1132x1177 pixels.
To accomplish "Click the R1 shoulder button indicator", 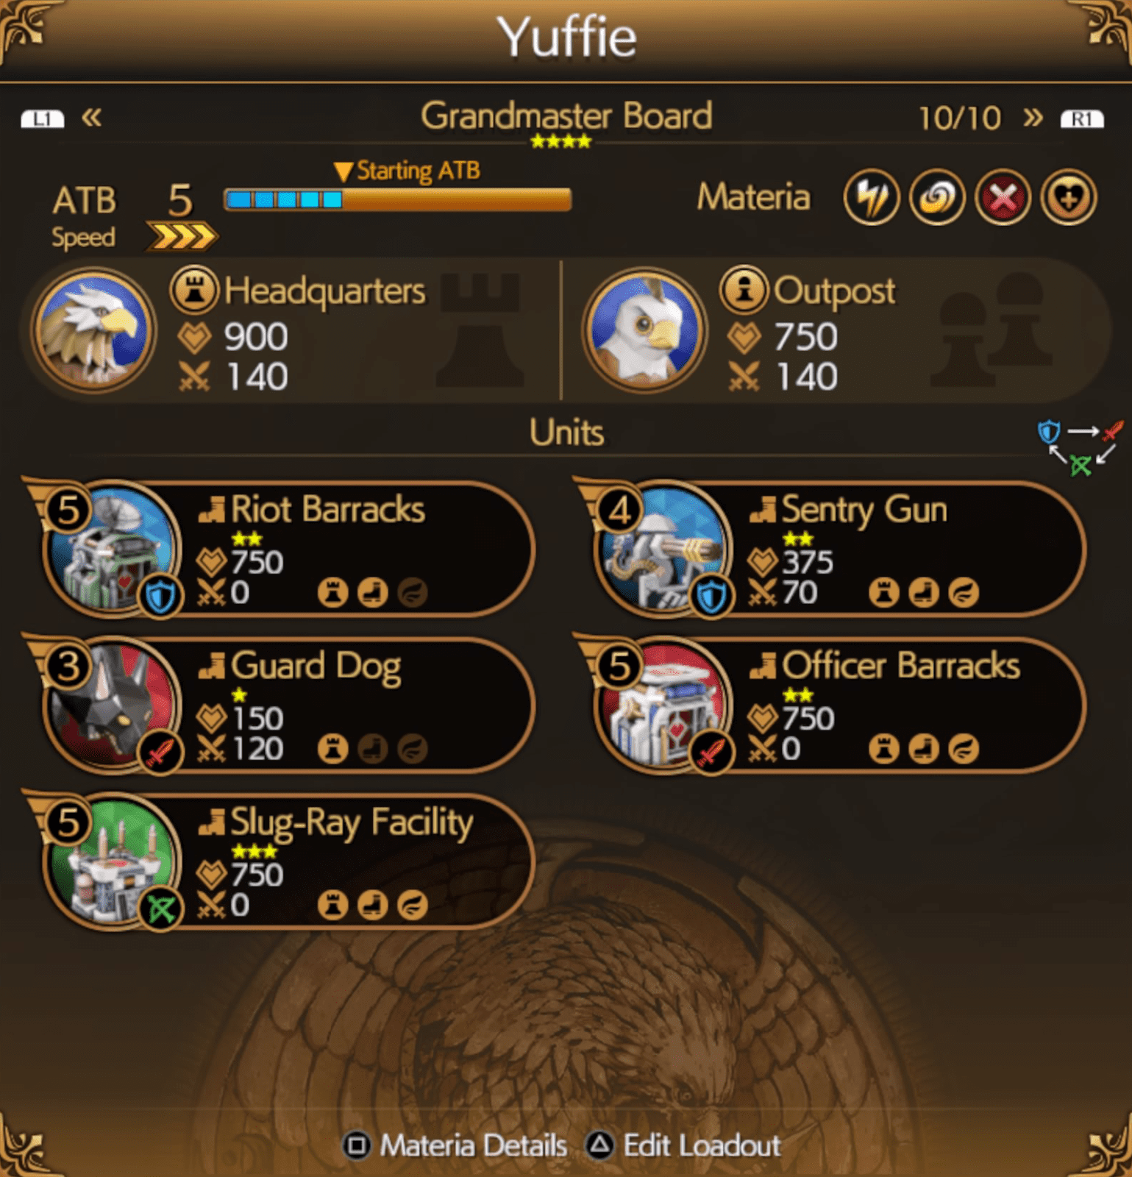I will (x=1082, y=118).
